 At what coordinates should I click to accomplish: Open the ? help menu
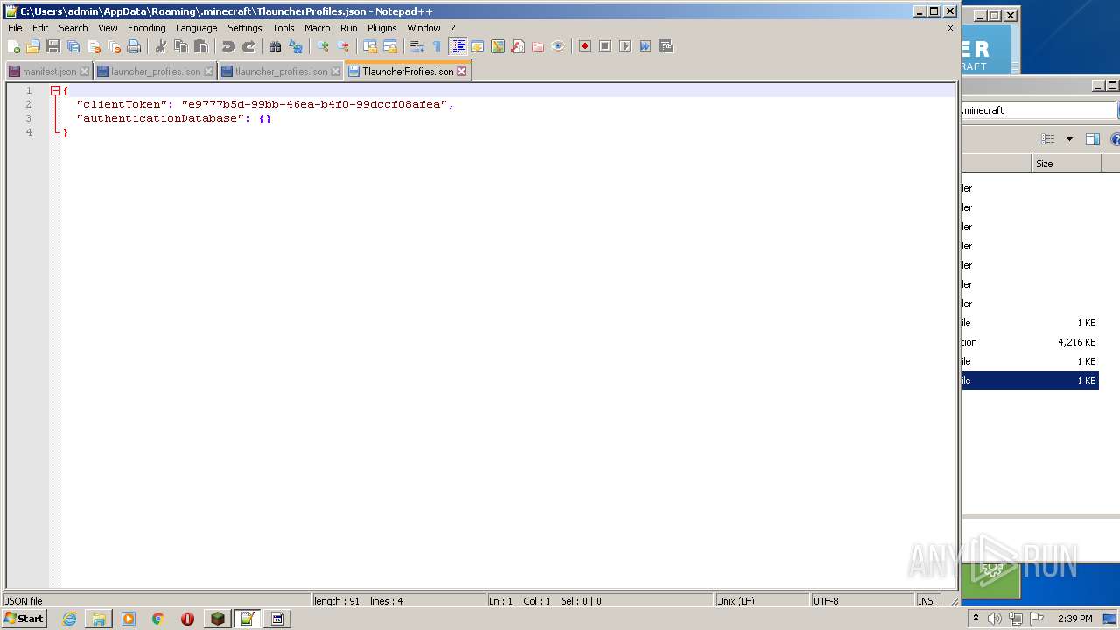click(453, 28)
